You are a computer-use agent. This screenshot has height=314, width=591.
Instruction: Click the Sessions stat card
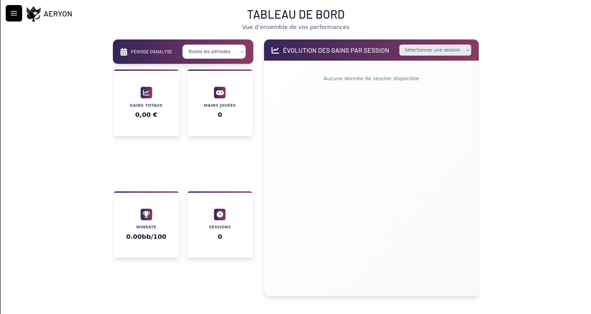click(220, 225)
